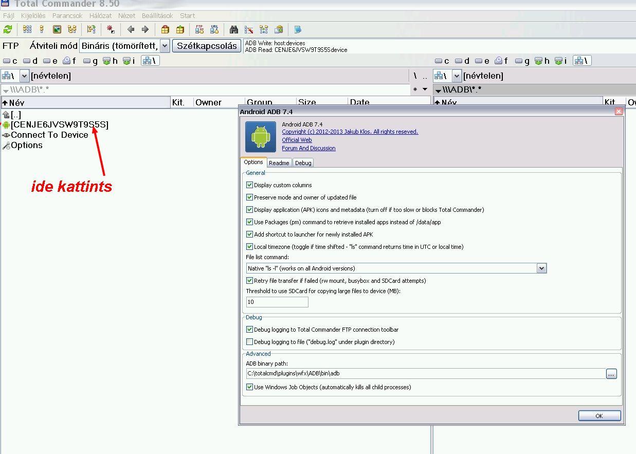Image resolution: width=636 pixels, height=454 pixels.
Task: Click the Szétkapcsolás disconnect button
Action: click(x=207, y=46)
